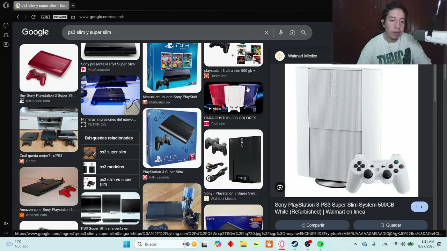Click the GX corner icon in sidebar
Viewport: 447px width, 251px height.
pos(6,223)
